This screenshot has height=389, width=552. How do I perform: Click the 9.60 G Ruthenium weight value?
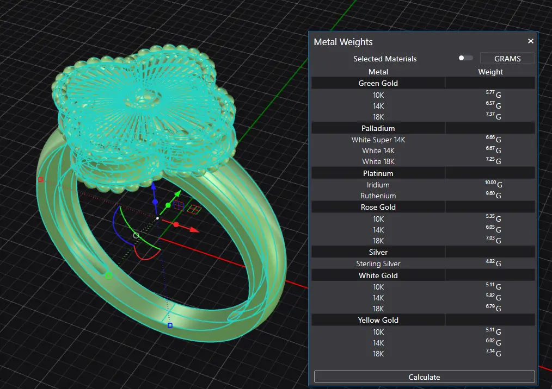493,195
